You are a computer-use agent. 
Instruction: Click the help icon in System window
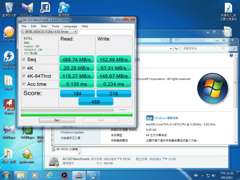coord(231,55)
